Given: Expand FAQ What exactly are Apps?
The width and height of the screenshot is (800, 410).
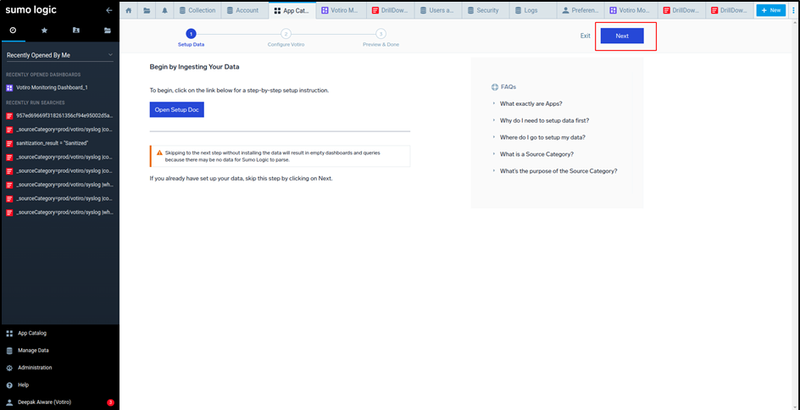Looking at the screenshot, I should (x=531, y=103).
